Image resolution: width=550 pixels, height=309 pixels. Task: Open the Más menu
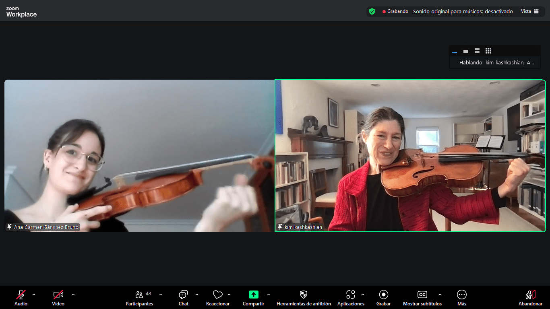461,294
